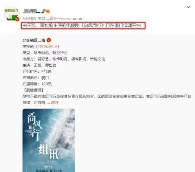Click the membership crown icon beside username

tap(48, 12)
